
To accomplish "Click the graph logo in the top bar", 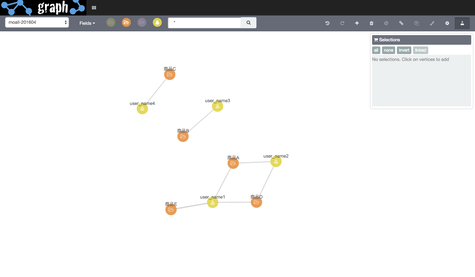I will [43, 7].
